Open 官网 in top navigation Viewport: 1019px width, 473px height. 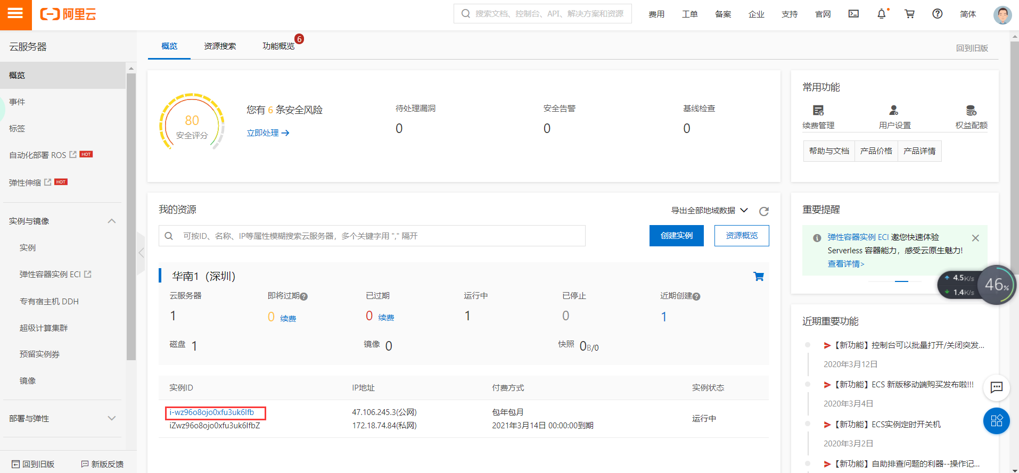click(x=823, y=14)
